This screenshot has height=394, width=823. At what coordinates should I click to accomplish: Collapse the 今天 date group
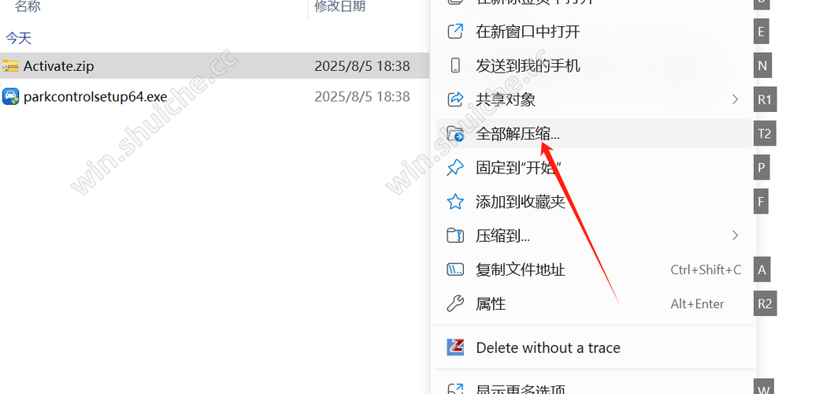tap(18, 38)
